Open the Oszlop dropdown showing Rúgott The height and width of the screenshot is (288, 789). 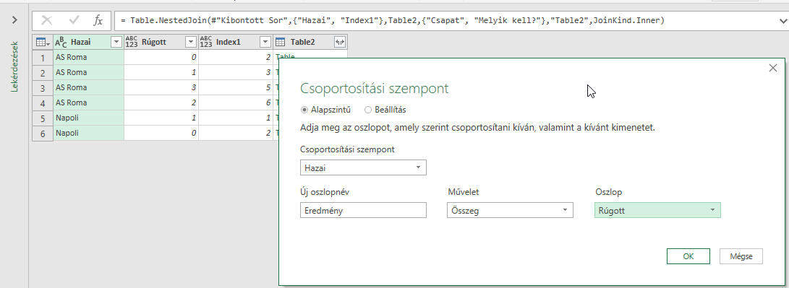tap(657, 210)
